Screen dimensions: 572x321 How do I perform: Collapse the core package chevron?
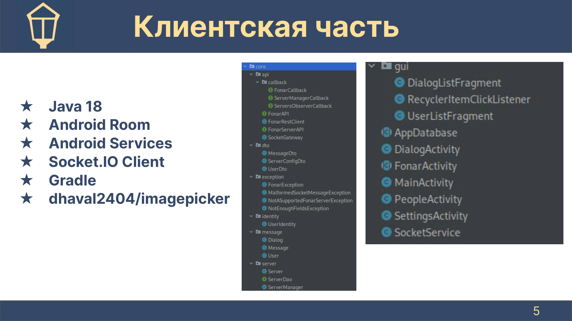[245, 66]
